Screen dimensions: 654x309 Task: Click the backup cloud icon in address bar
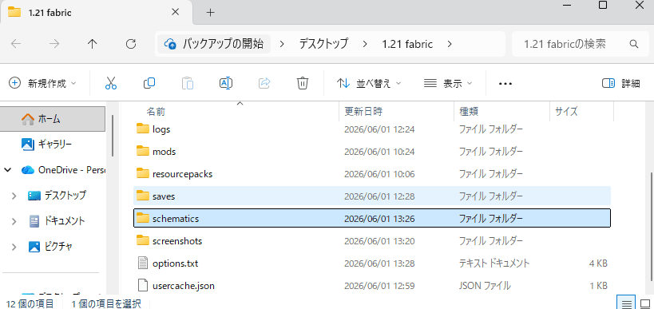tap(170, 43)
